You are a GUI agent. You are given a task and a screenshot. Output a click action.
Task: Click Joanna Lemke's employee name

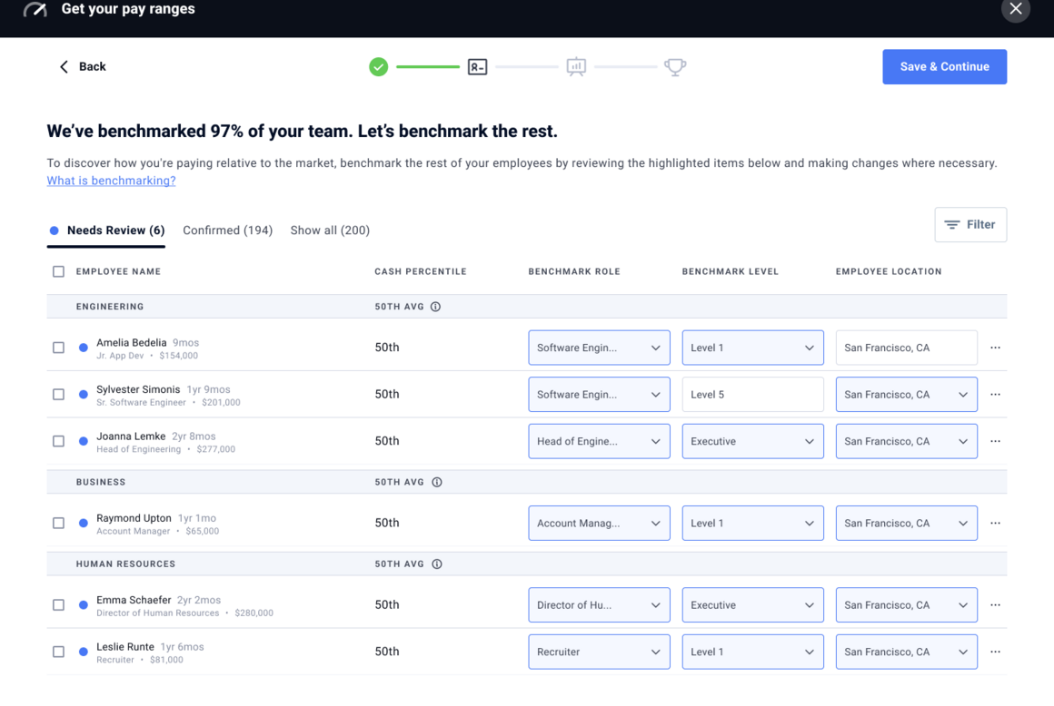(x=131, y=436)
